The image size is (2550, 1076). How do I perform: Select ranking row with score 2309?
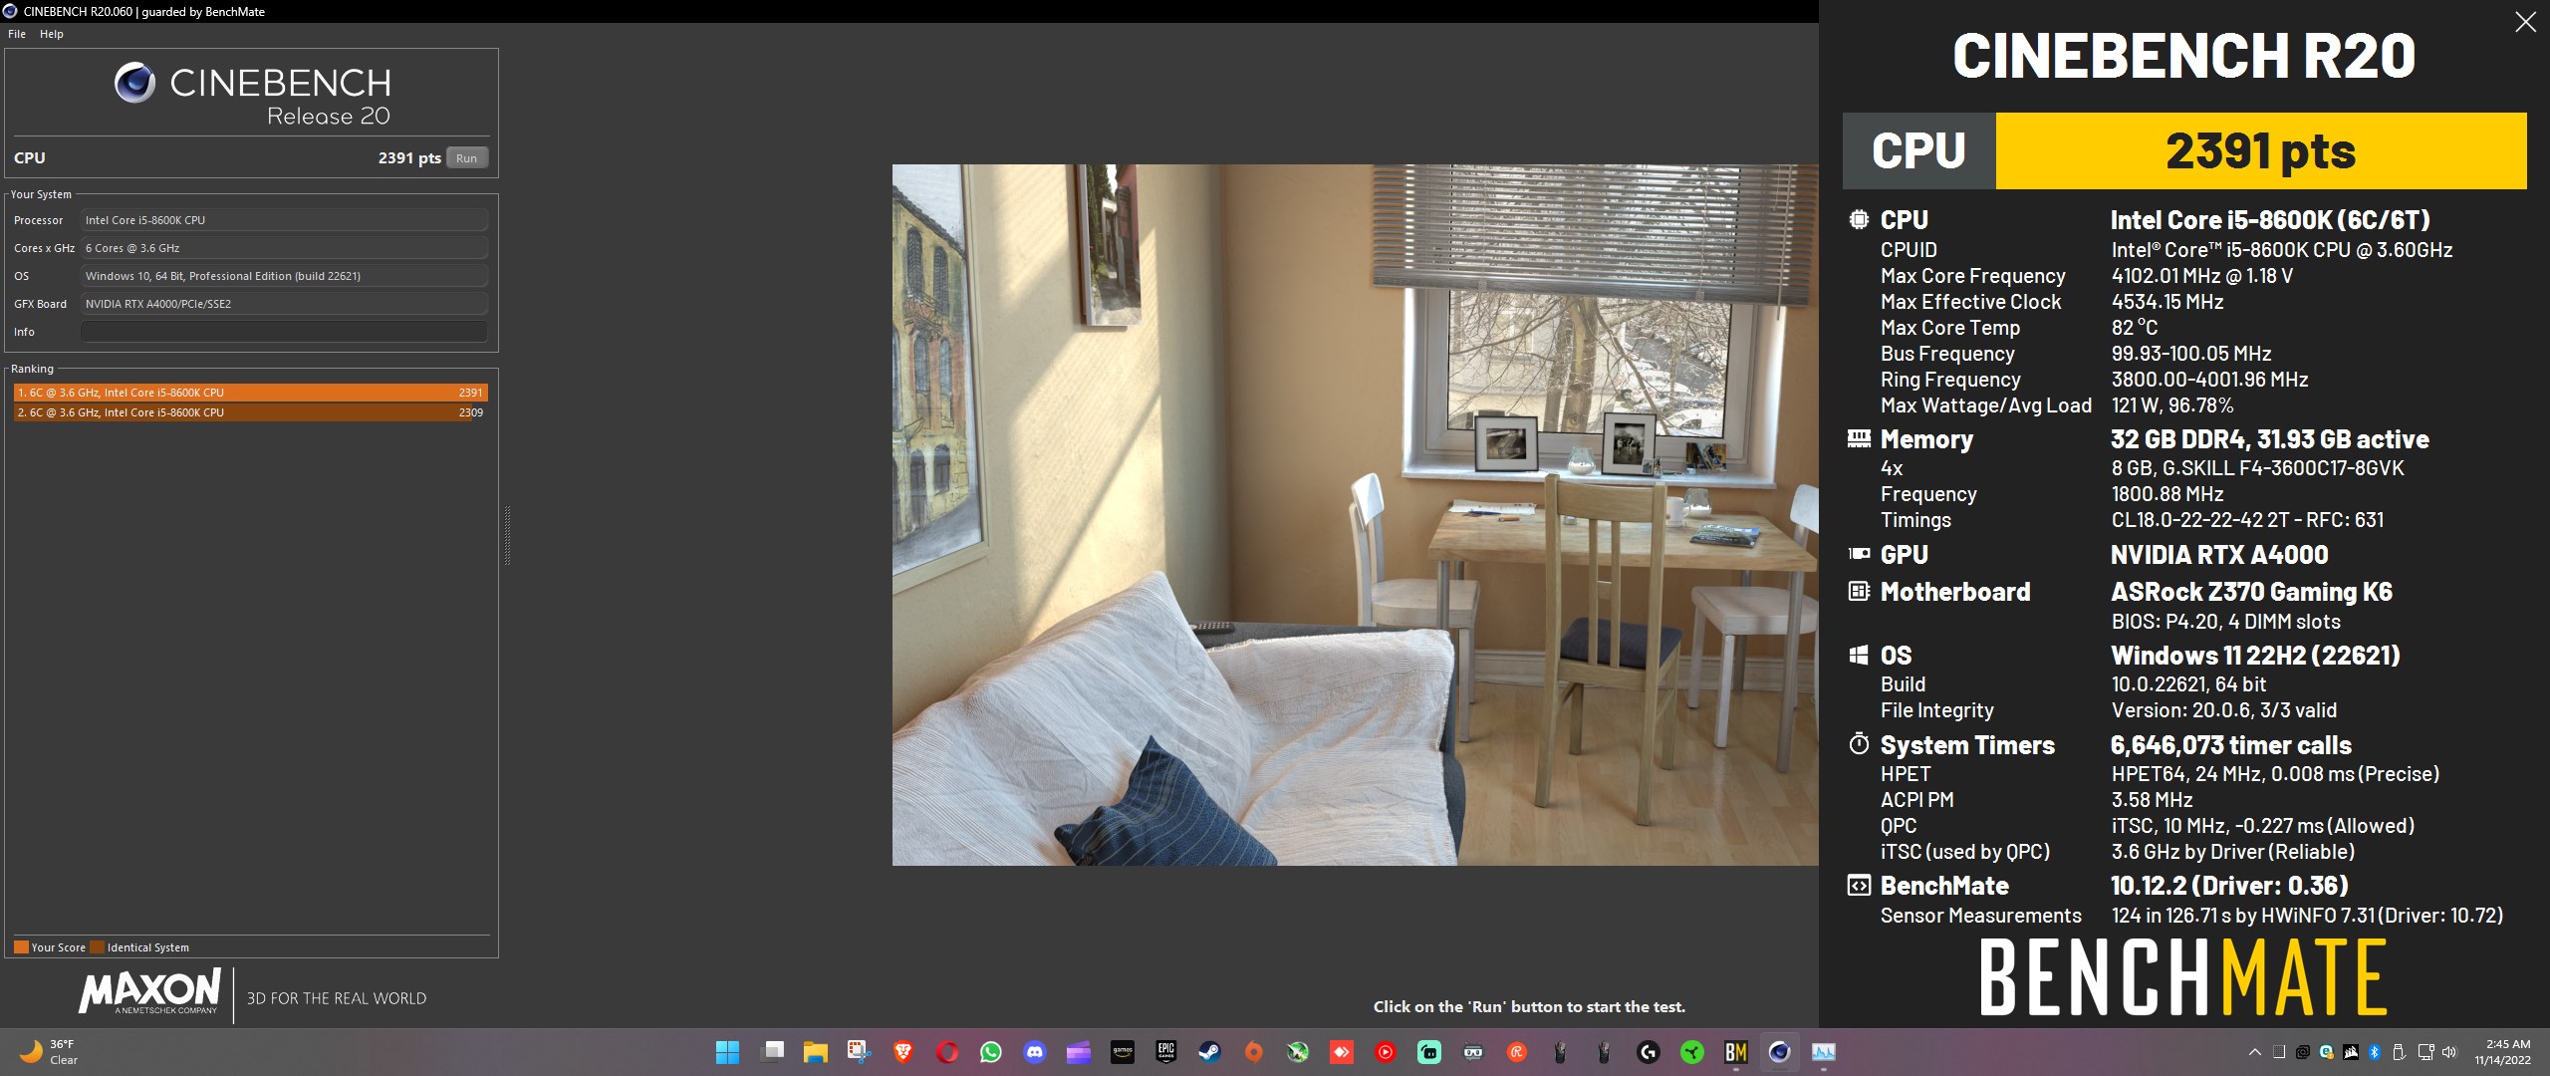pyautogui.click(x=250, y=412)
